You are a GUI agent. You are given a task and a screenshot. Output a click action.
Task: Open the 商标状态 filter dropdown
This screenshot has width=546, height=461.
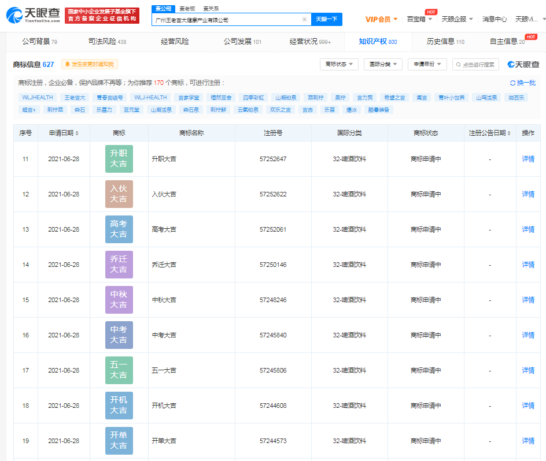point(338,64)
